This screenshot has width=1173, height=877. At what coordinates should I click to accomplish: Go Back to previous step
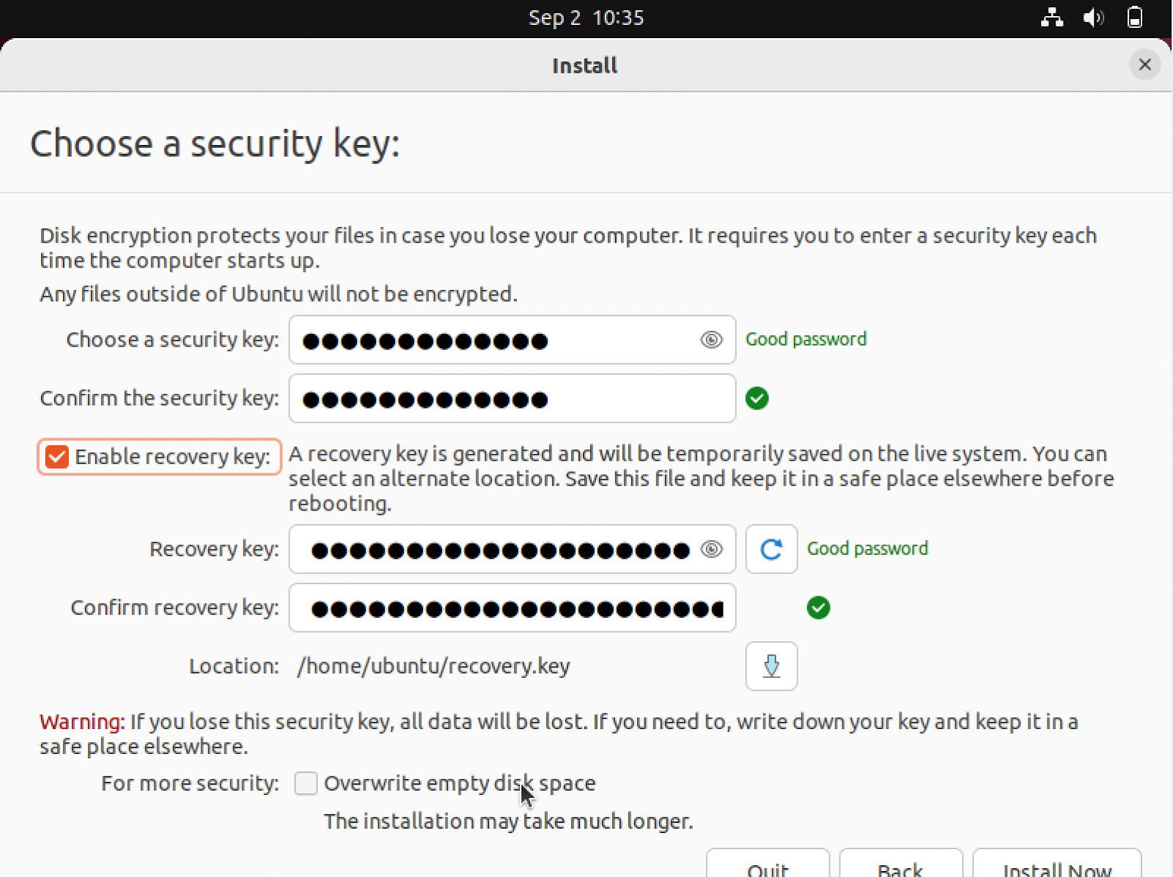click(x=900, y=867)
